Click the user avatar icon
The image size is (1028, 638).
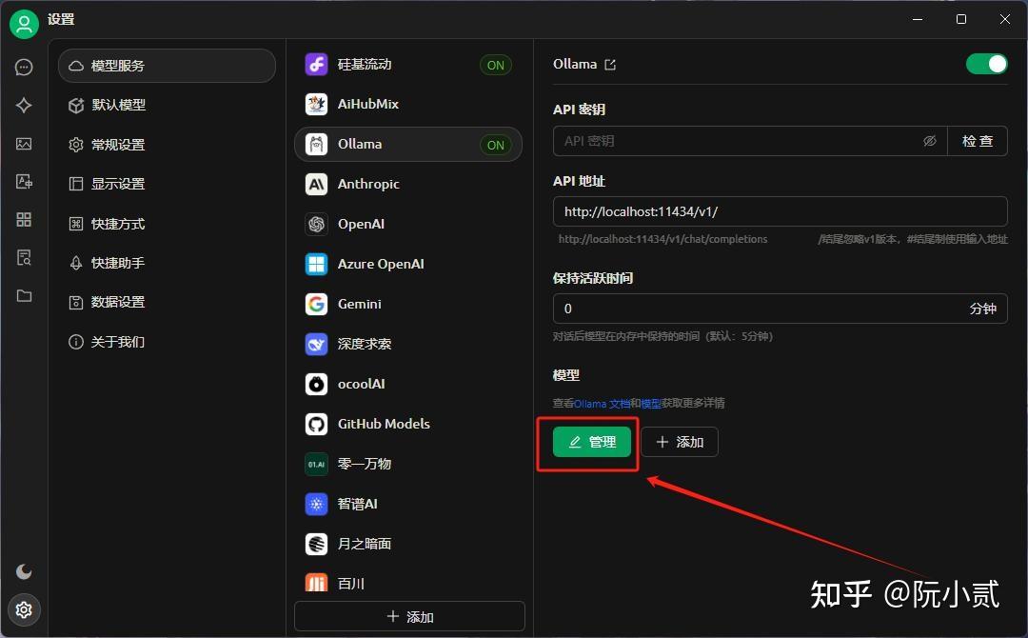click(x=24, y=24)
